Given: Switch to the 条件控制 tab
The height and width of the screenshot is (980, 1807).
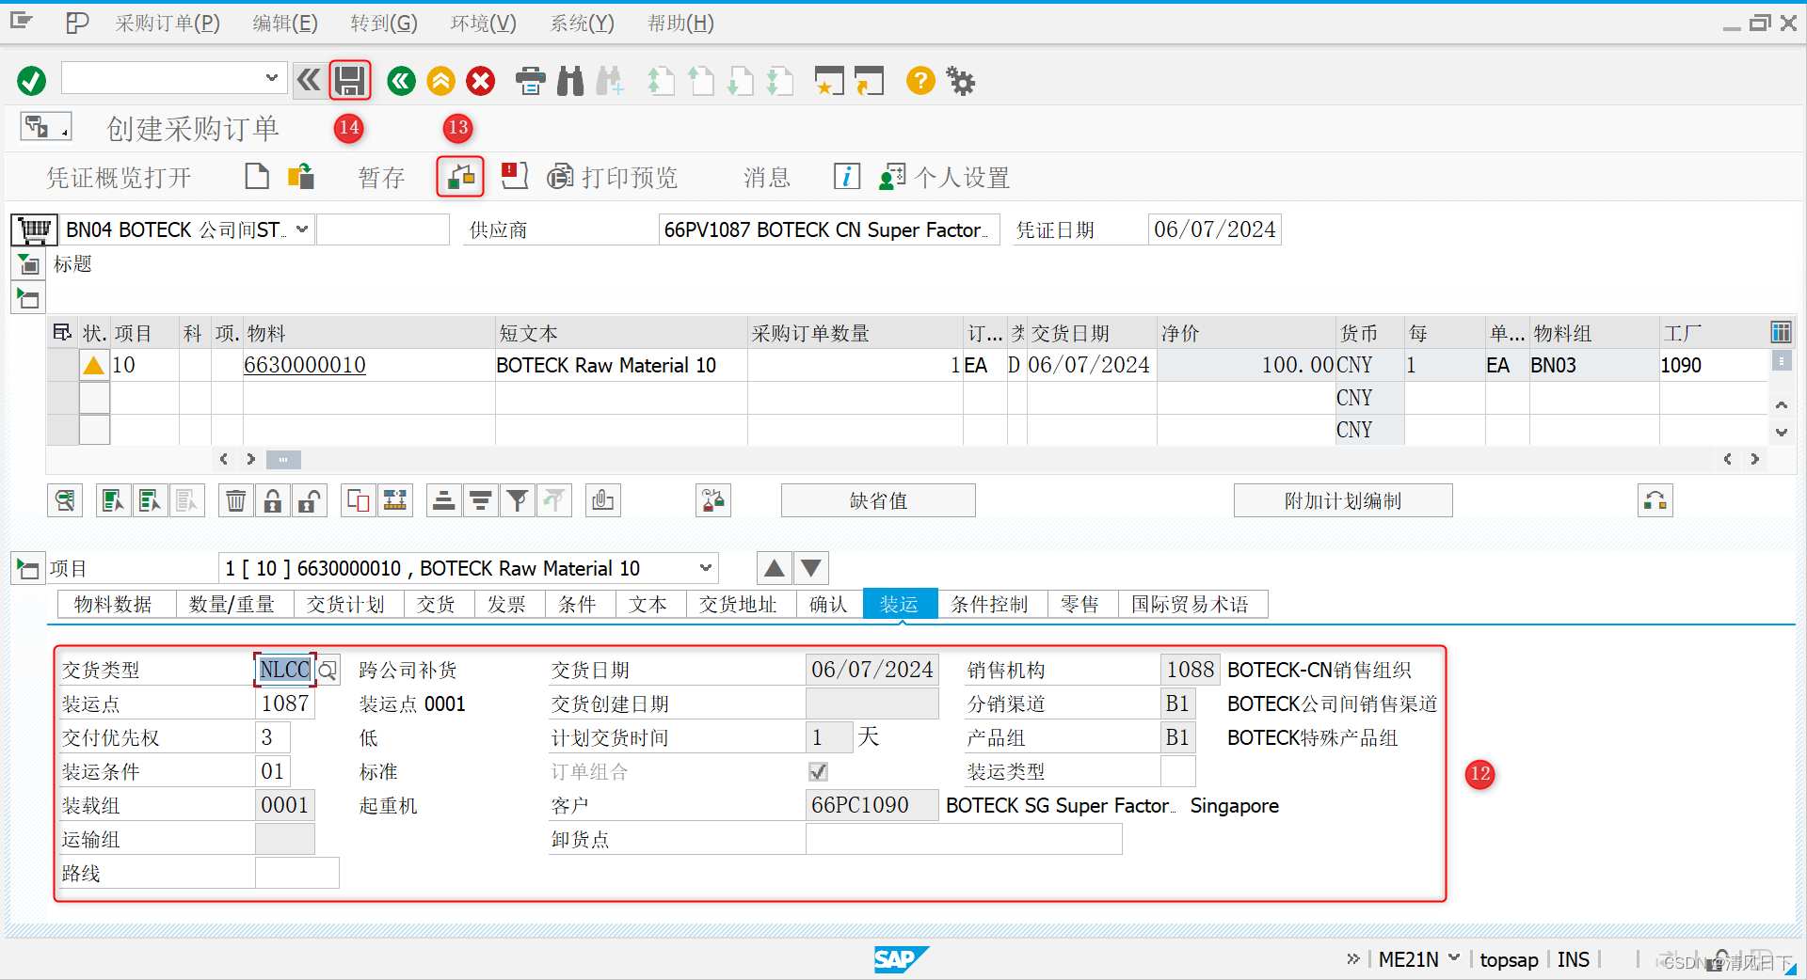Looking at the screenshot, I should pos(989,604).
